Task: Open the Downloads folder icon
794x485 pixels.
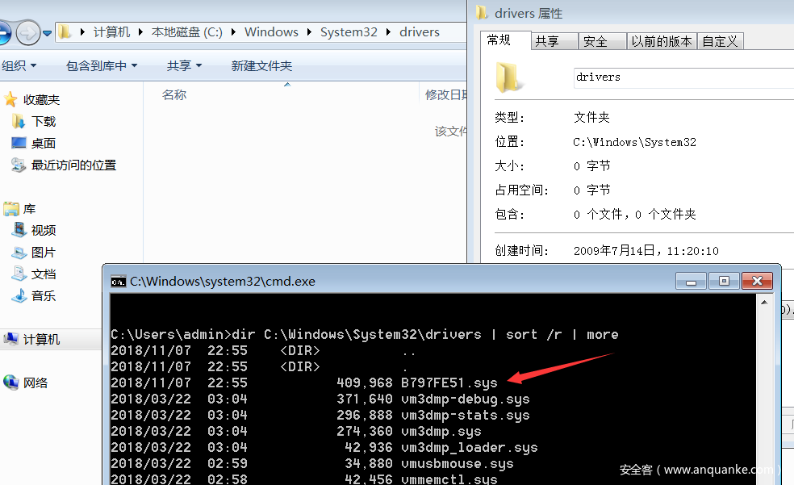Action: [x=19, y=121]
